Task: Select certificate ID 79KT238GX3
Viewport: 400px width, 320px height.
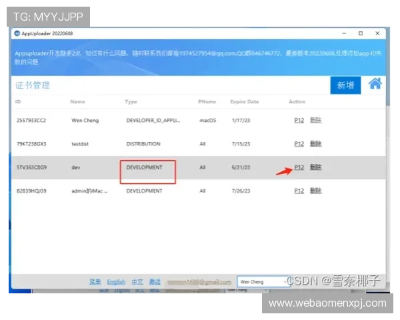Action: 31,144
